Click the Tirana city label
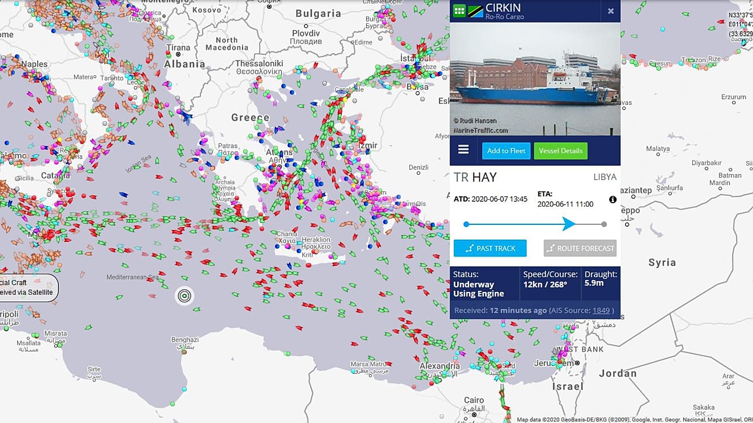Image resolution: width=753 pixels, height=423 pixels. pos(178,47)
